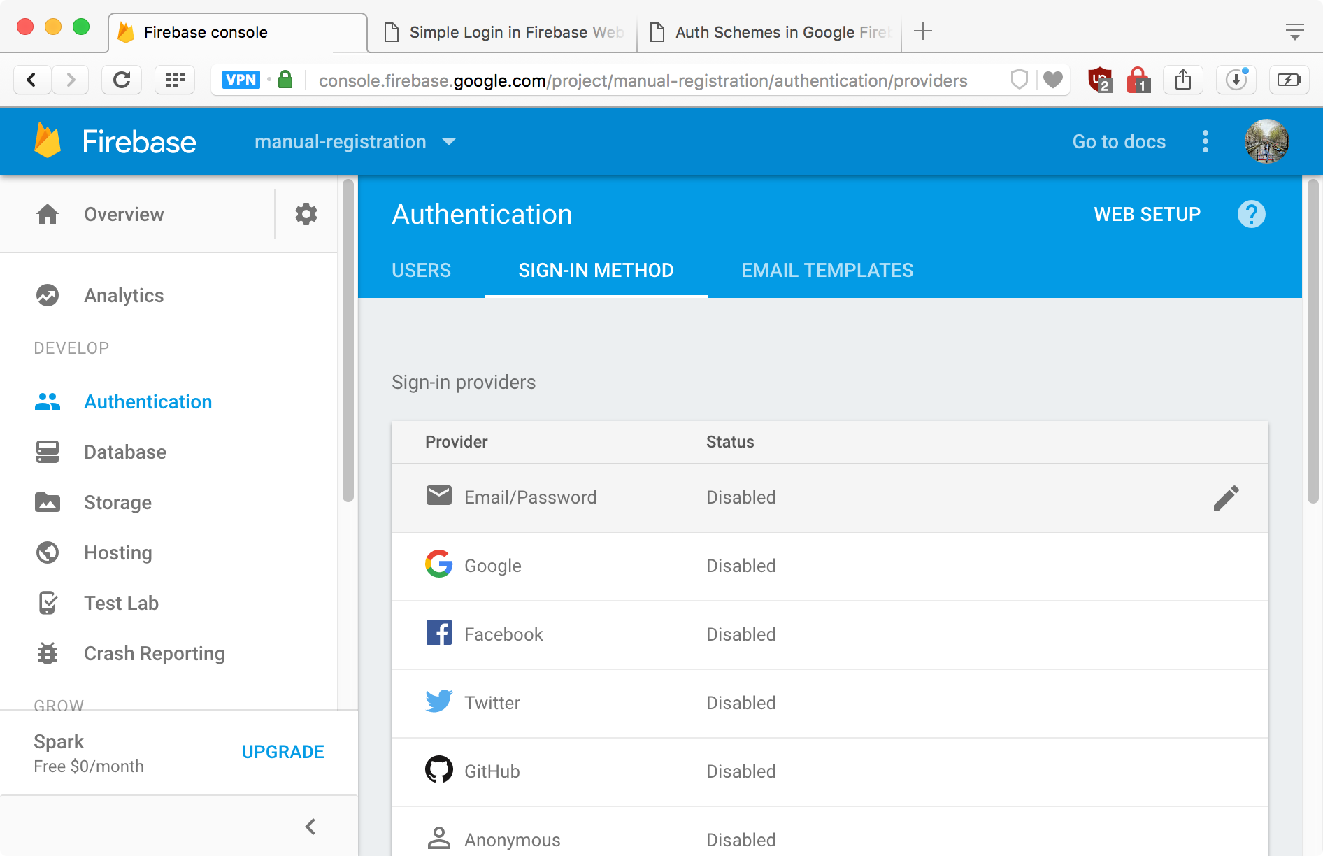Image resolution: width=1323 pixels, height=856 pixels.
Task: Click the user profile avatar
Action: click(1267, 141)
